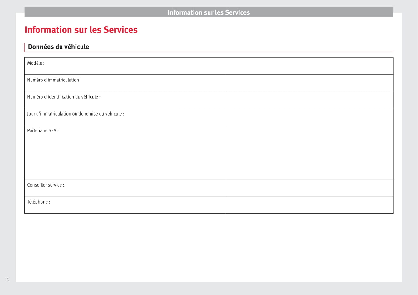
Task: Click the 'Partenaire SEAT :' label
Action: [44, 130]
